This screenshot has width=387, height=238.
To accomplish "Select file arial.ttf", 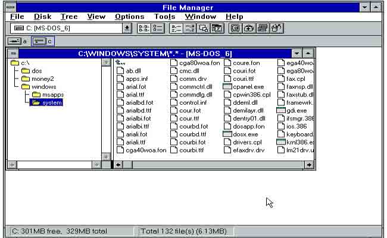I will pyautogui.click(x=135, y=95).
